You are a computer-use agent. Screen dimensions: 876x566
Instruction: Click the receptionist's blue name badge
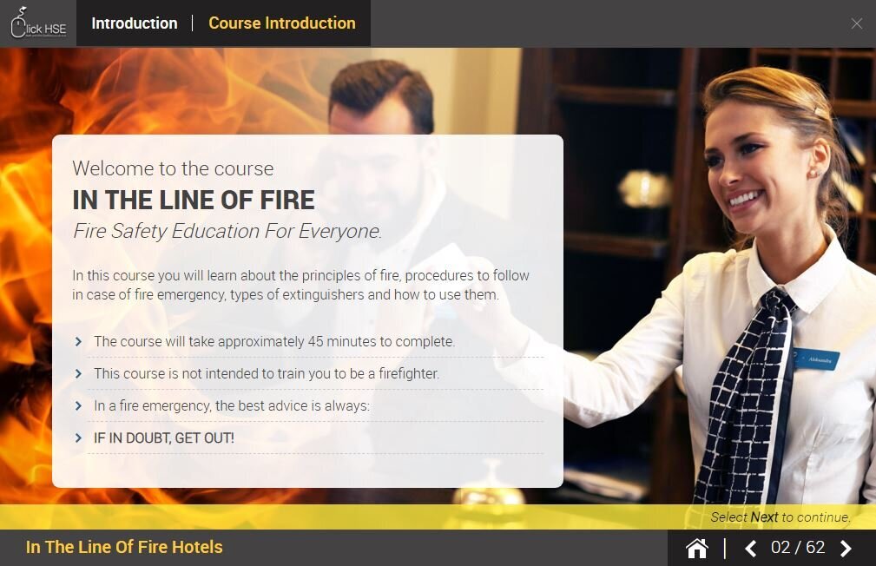(x=816, y=359)
